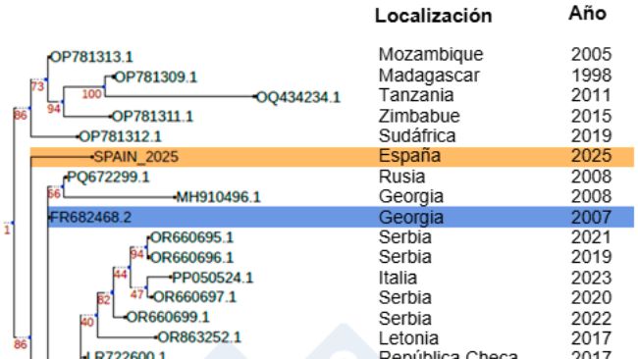Click year 2022 for Serbia
The image size is (638, 359).
coord(591,319)
